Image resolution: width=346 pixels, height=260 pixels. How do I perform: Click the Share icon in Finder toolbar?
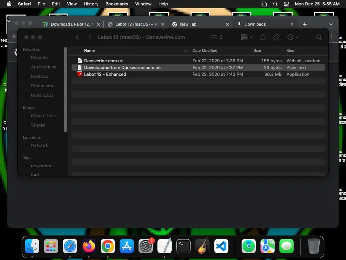click(x=263, y=37)
